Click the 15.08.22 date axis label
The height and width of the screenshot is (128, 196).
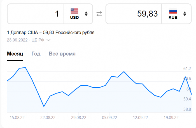tap(17, 118)
